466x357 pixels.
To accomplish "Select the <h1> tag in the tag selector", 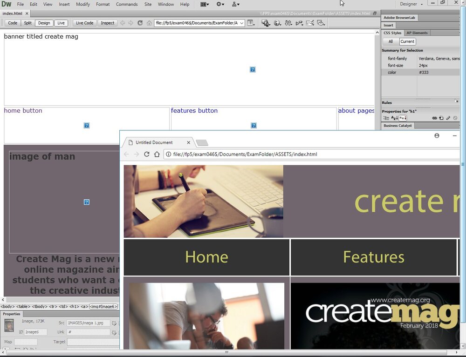I will pos(74,307).
